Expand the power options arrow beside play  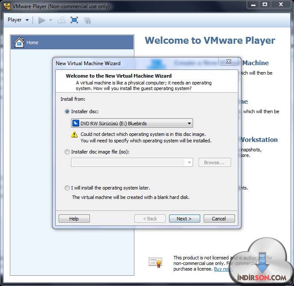pos(50,20)
